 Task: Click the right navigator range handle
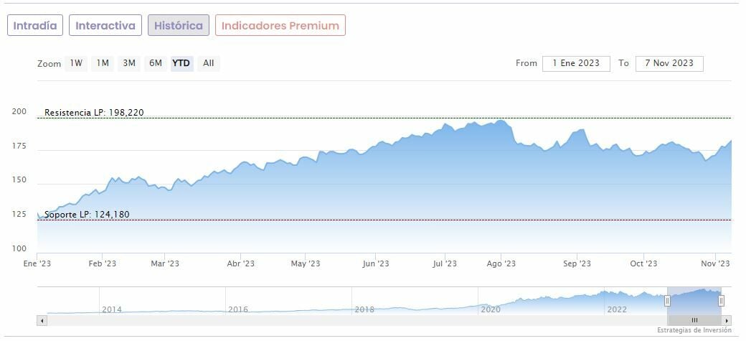(x=721, y=301)
